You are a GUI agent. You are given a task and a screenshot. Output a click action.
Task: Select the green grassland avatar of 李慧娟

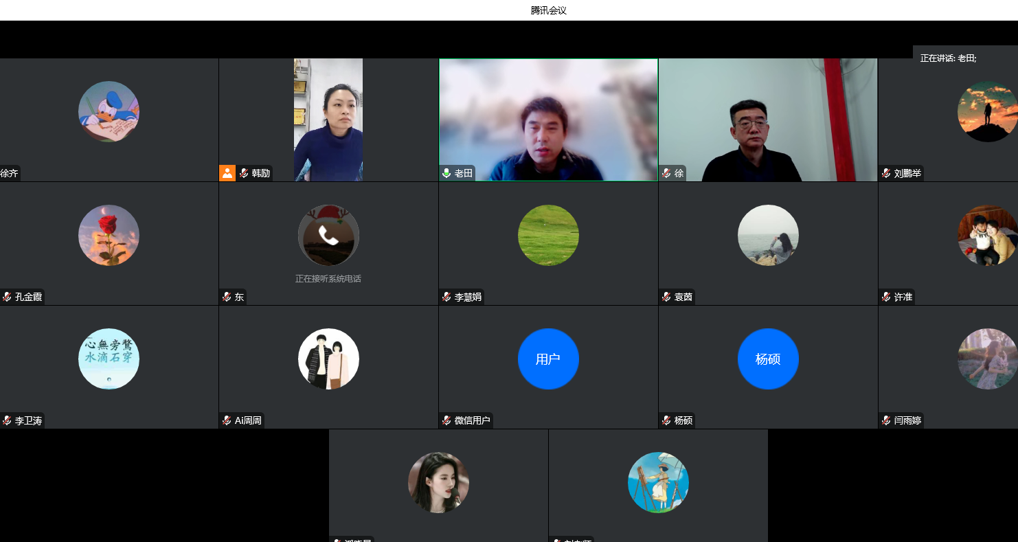tap(548, 235)
